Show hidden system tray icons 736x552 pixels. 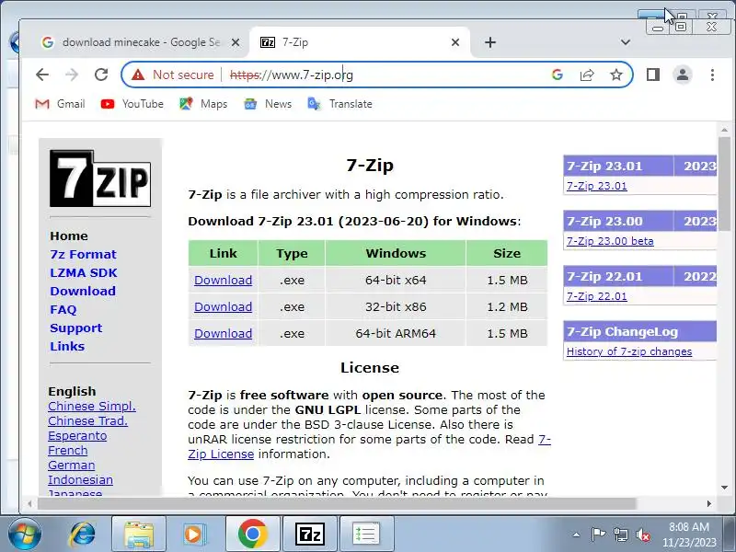(x=577, y=535)
